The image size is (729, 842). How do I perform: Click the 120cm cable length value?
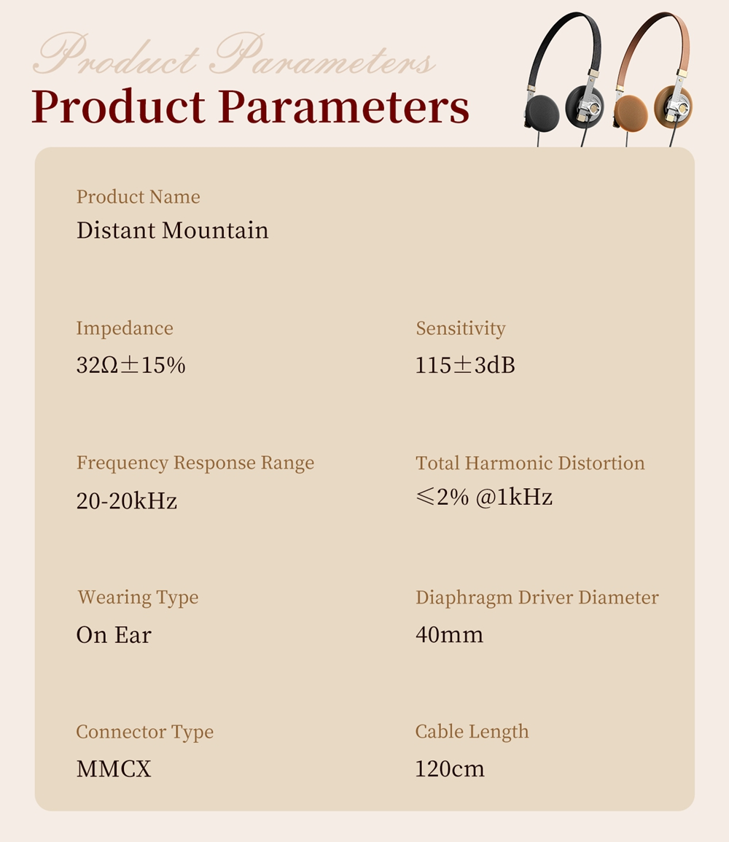450,768
